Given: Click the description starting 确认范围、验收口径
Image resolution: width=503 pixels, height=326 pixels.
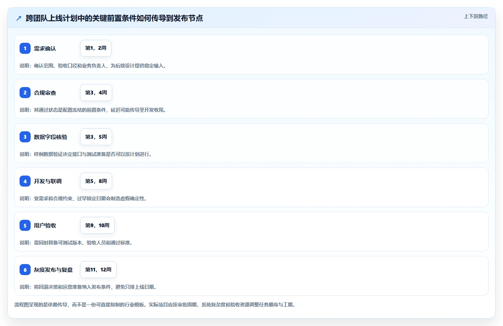Looking at the screenshot, I should (93, 66).
